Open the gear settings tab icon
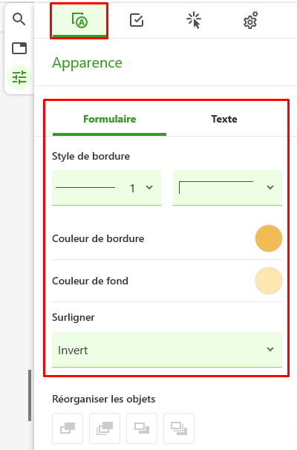297x450 pixels. coord(251,20)
